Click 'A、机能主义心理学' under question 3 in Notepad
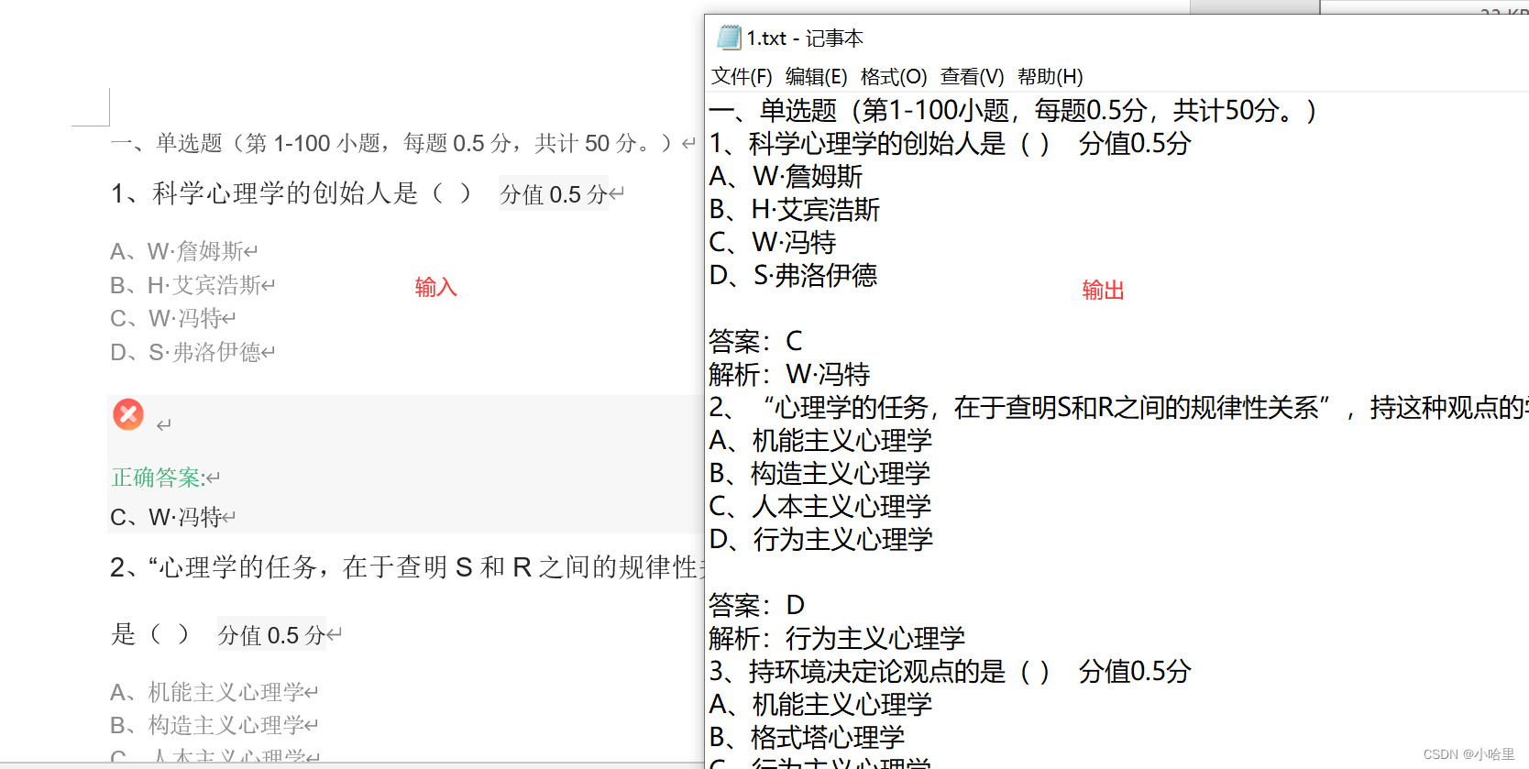This screenshot has height=769, width=1529. (x=820, y=705)
